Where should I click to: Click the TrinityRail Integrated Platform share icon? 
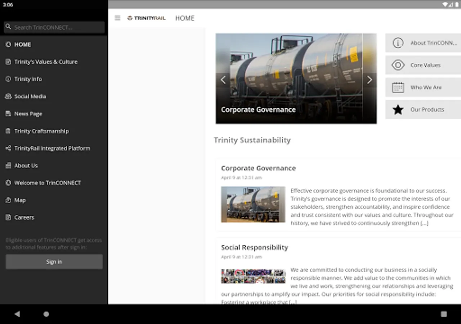coord(8,148)
